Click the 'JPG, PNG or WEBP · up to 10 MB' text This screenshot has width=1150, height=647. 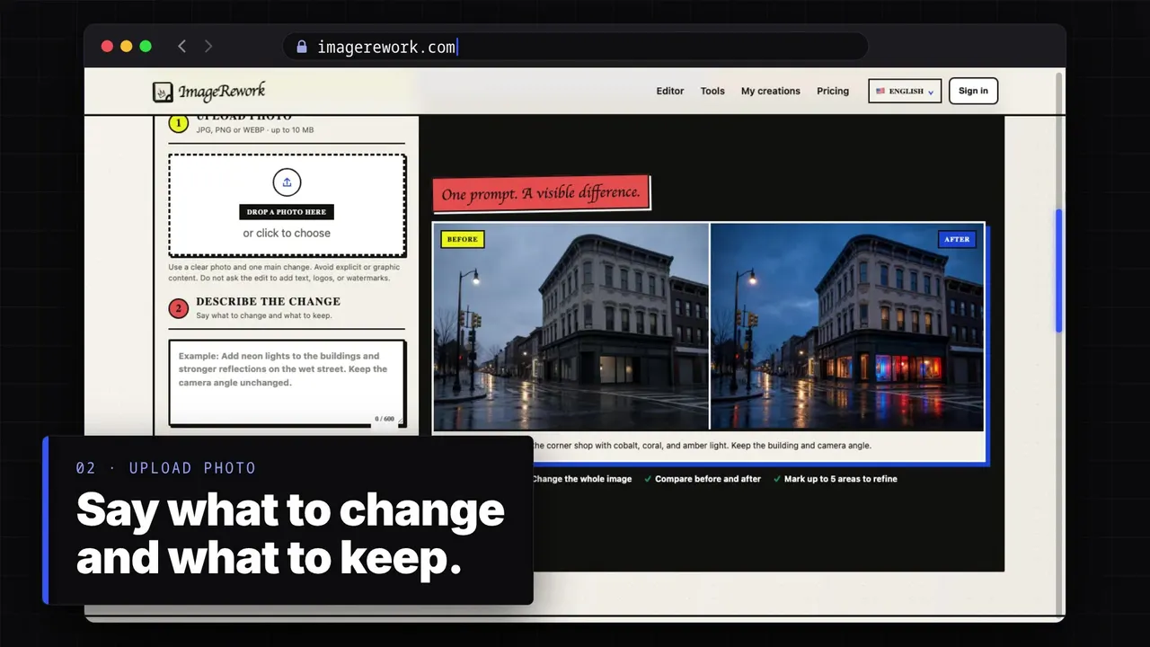[x=254, y=130]
